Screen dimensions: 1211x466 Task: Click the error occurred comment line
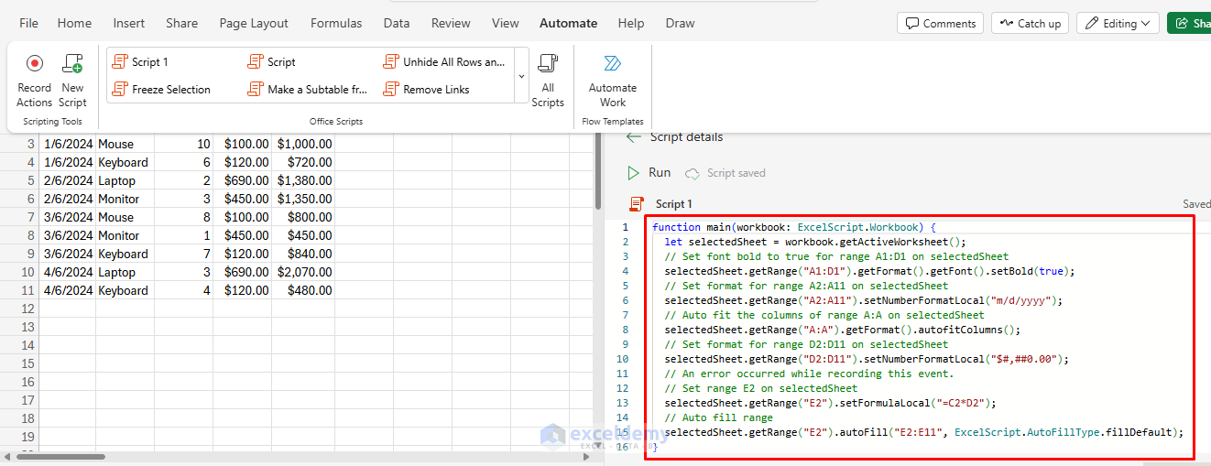click(809, 374)
